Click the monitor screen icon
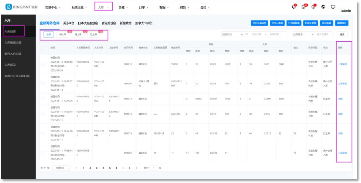This screenshot has width=361, height=183. point(333,7)
